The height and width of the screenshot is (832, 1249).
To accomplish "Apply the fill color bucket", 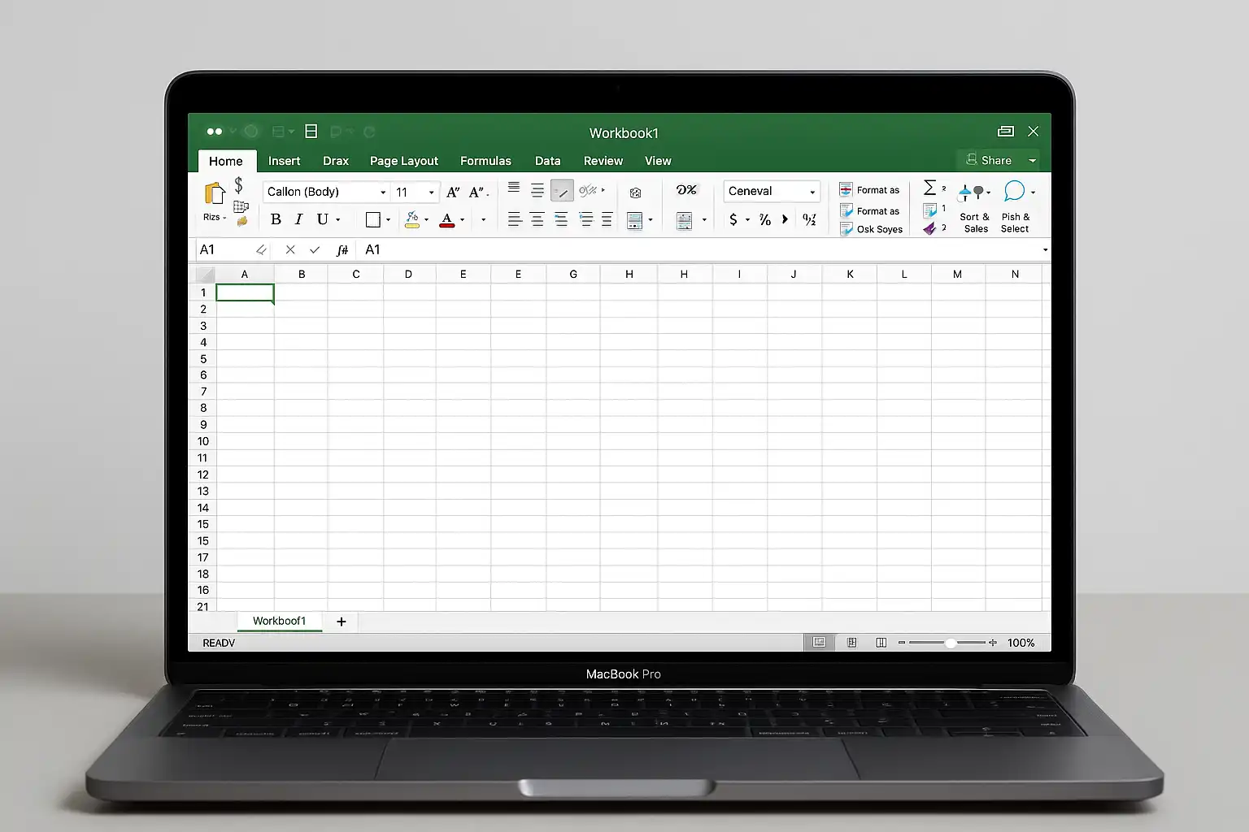I will click(412, 219).
